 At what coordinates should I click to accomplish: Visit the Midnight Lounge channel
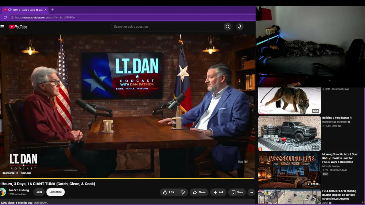[331, 166]
